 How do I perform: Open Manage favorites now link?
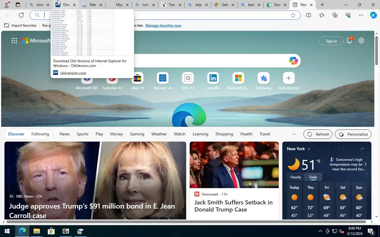(x=163, y=25)
